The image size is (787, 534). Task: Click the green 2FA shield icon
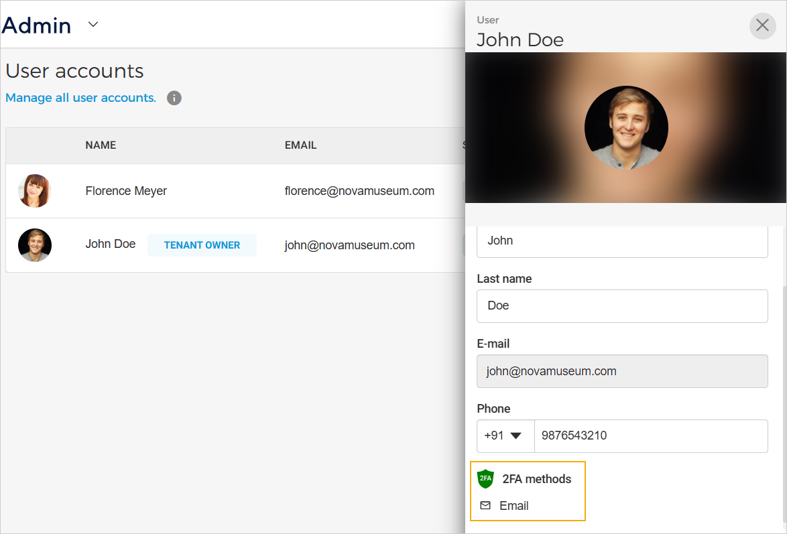(485, 479)
